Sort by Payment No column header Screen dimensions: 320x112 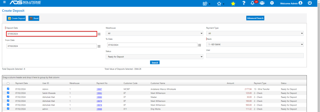click(102, 83)
